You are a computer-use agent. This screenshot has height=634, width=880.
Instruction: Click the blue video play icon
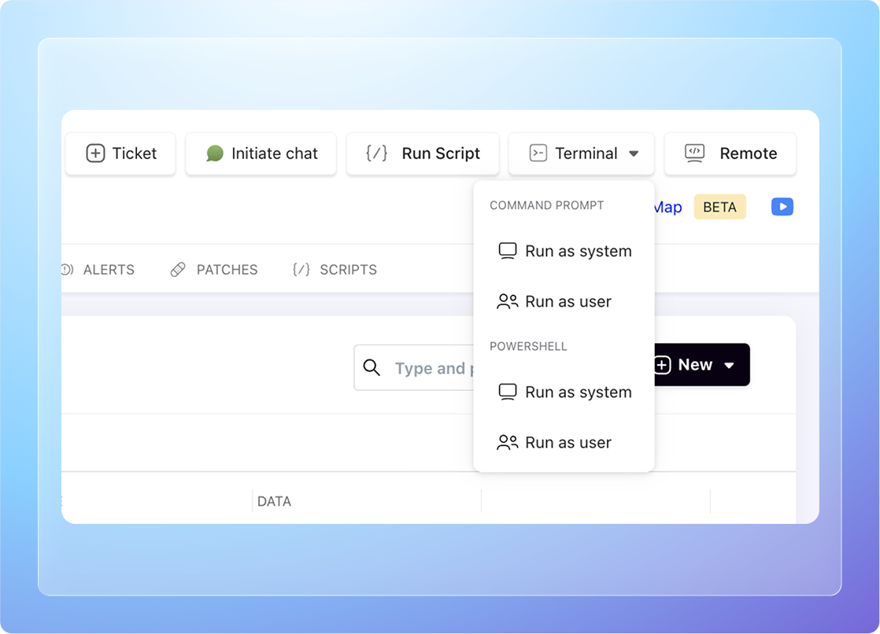point(782,207)
